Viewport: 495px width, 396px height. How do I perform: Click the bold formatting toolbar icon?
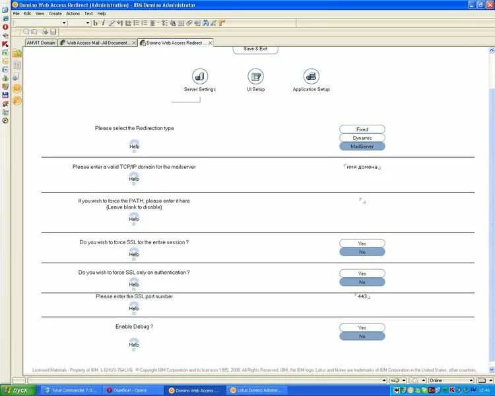(96, 23)
